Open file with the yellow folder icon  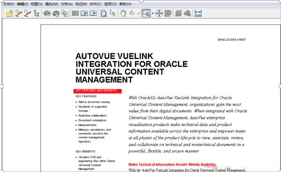pyautogui.click(x=10, y=14)
